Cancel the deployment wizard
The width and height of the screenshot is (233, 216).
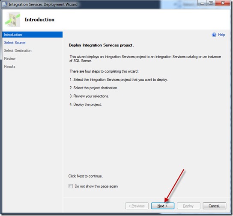tap(214, 206)
